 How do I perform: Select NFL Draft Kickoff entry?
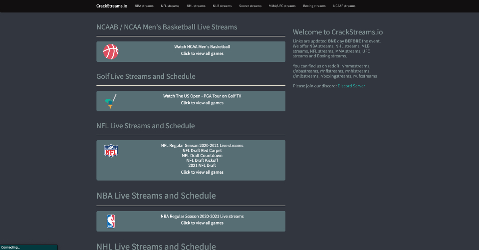202,160
